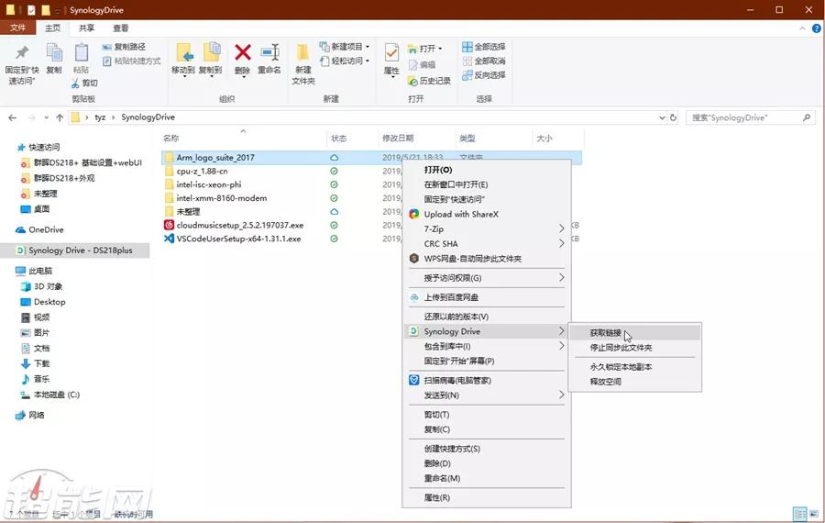Choose Scan for viruses (扫描病毒) entry
Viewport: 825px width, 523px height.
click(x=487, y=380)
